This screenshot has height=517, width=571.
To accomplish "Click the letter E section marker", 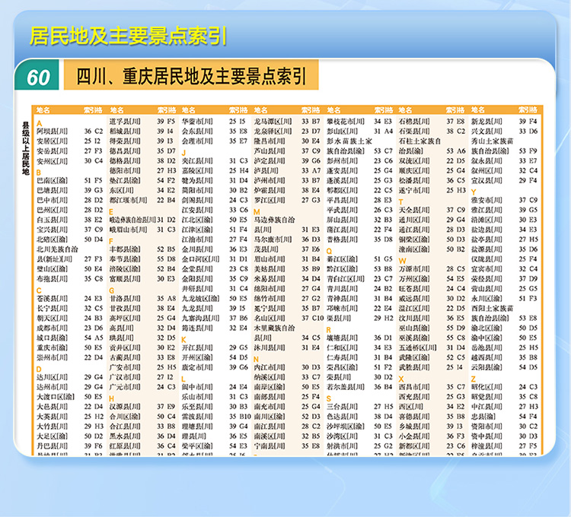I will point(112,212).
